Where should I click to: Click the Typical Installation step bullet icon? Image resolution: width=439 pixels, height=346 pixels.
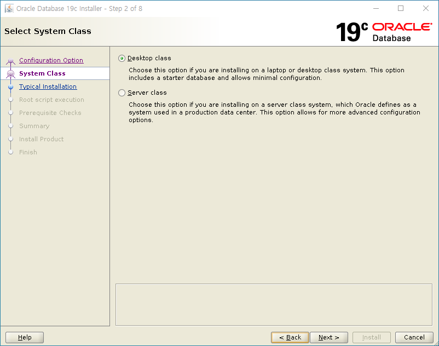10,87
